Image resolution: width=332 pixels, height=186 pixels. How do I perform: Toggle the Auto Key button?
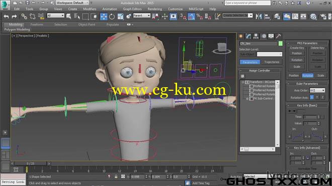pyautogui.click(x=236, y=176)
